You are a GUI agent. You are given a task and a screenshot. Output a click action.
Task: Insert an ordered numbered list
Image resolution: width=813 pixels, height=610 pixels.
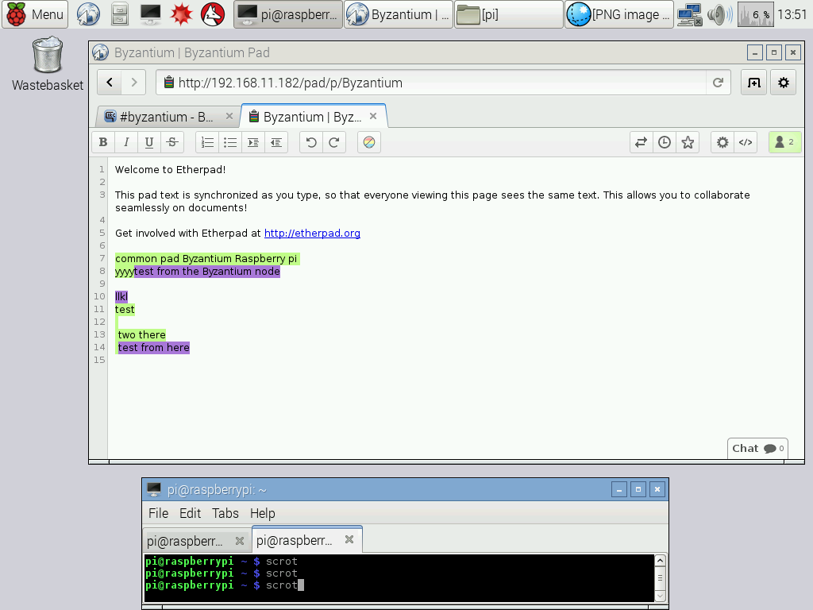point(207,142)
